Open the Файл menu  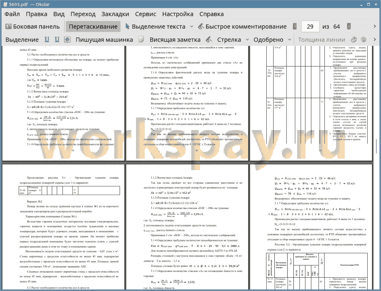click(12, 14)
